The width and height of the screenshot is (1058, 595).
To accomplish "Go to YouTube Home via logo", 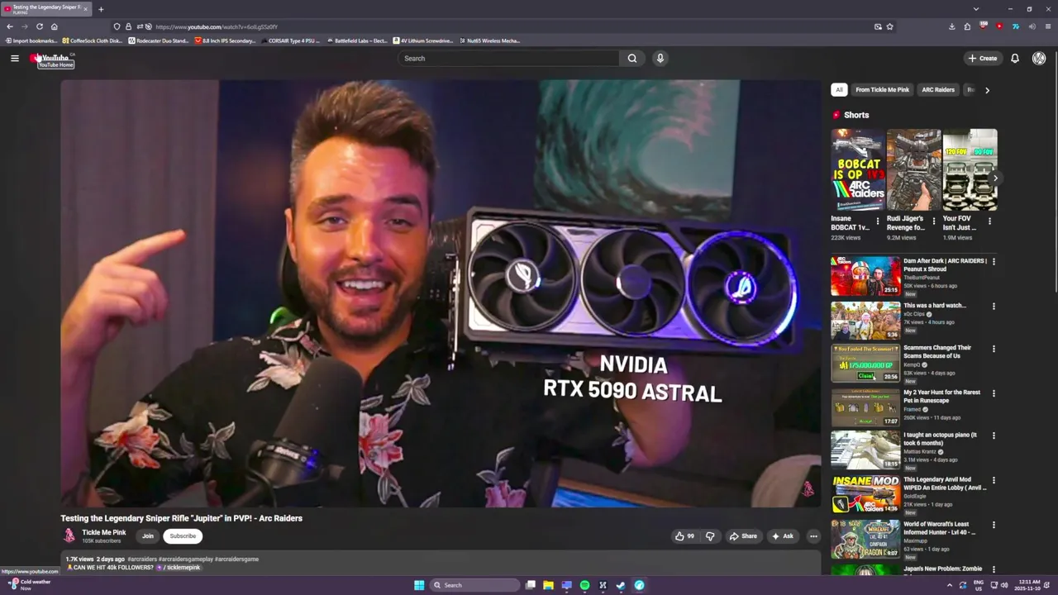I will (x=51, y=58).
